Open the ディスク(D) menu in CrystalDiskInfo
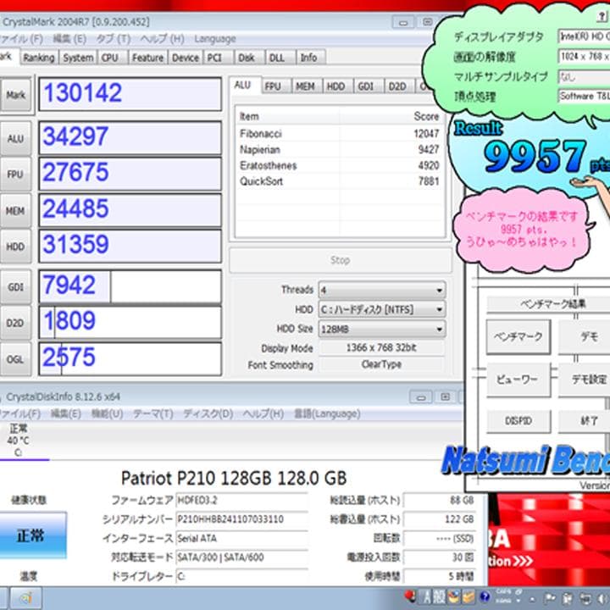The image size is (610, 610). 208,414
